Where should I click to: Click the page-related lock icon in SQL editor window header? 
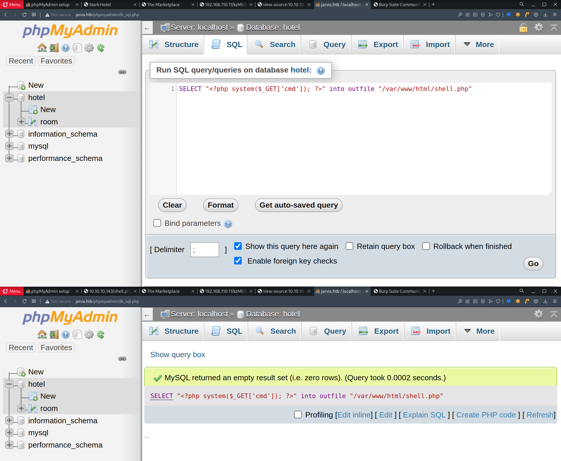pyautogui.click(x=523, y=27)
